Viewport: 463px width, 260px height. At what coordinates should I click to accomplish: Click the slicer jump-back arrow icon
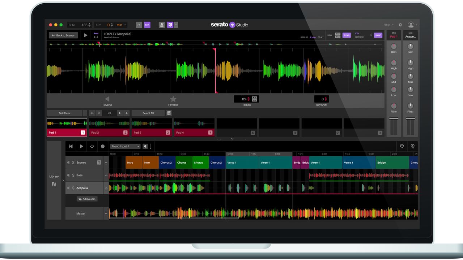tap(92, 113)
